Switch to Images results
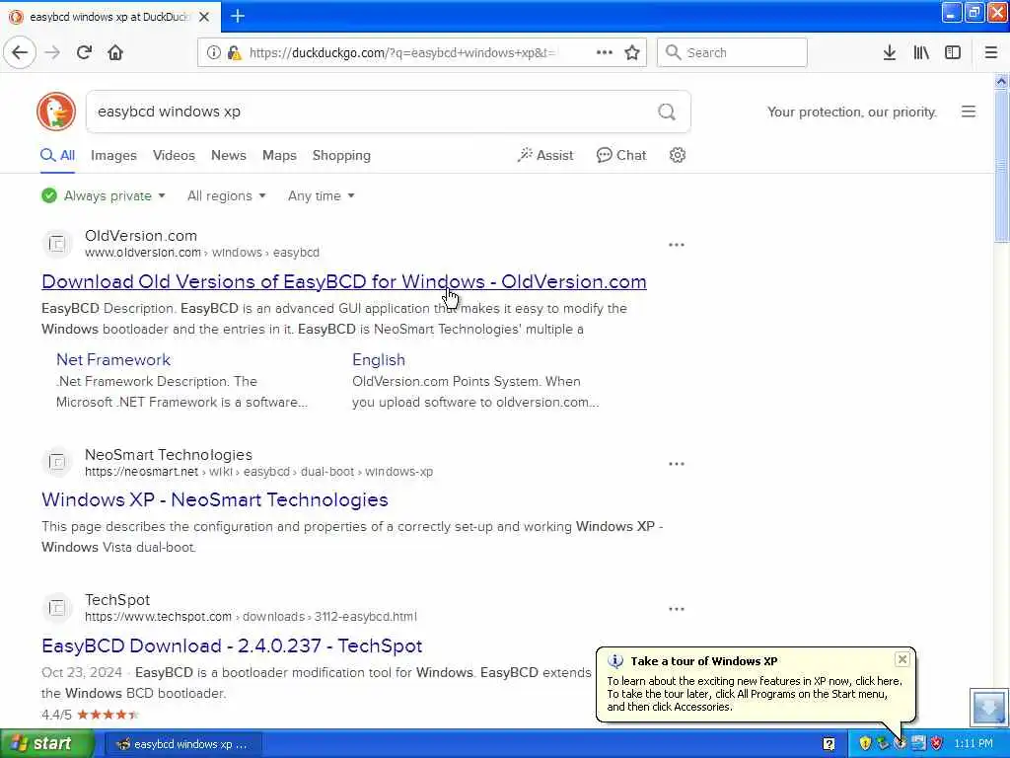 (x=113, y=155)
